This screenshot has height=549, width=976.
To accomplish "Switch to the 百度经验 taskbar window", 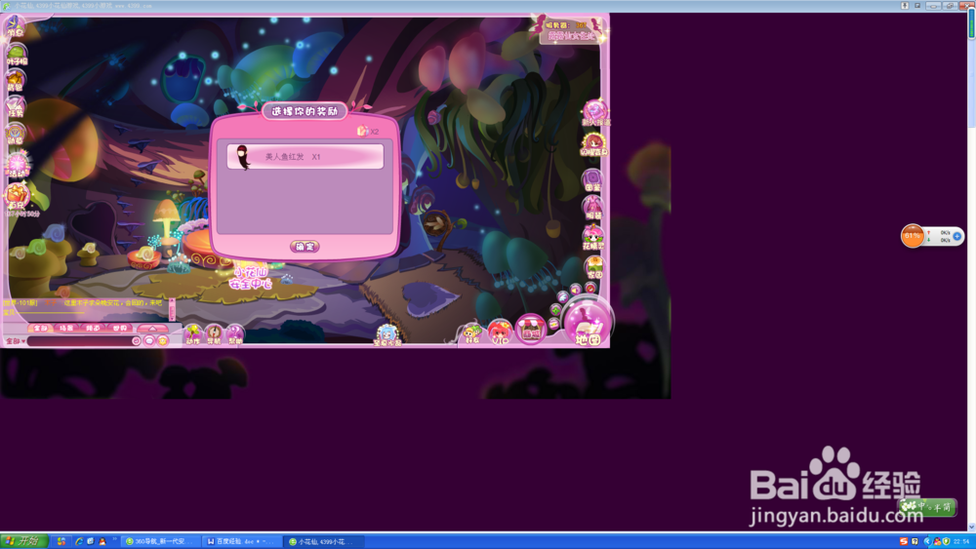I will pyautogui.click(x=241, y=541).
